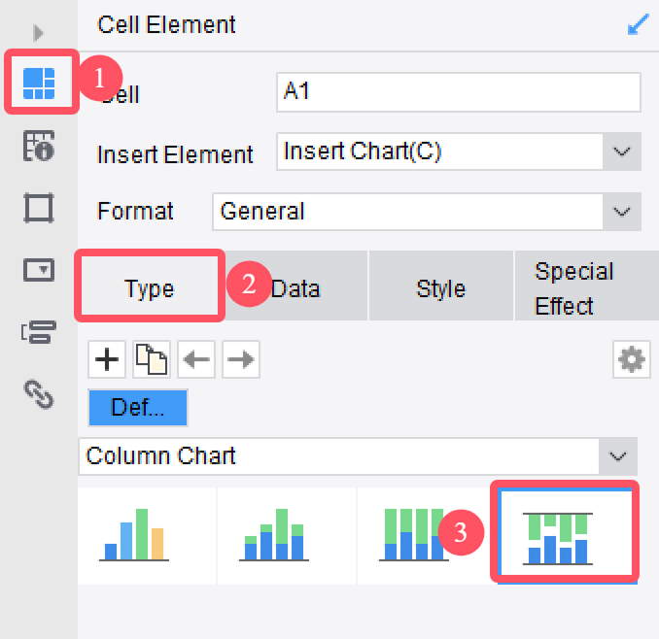The width and height of the screenshot is (659, 639).
Task: Select the Def... chart button
Action: [138, 408]
